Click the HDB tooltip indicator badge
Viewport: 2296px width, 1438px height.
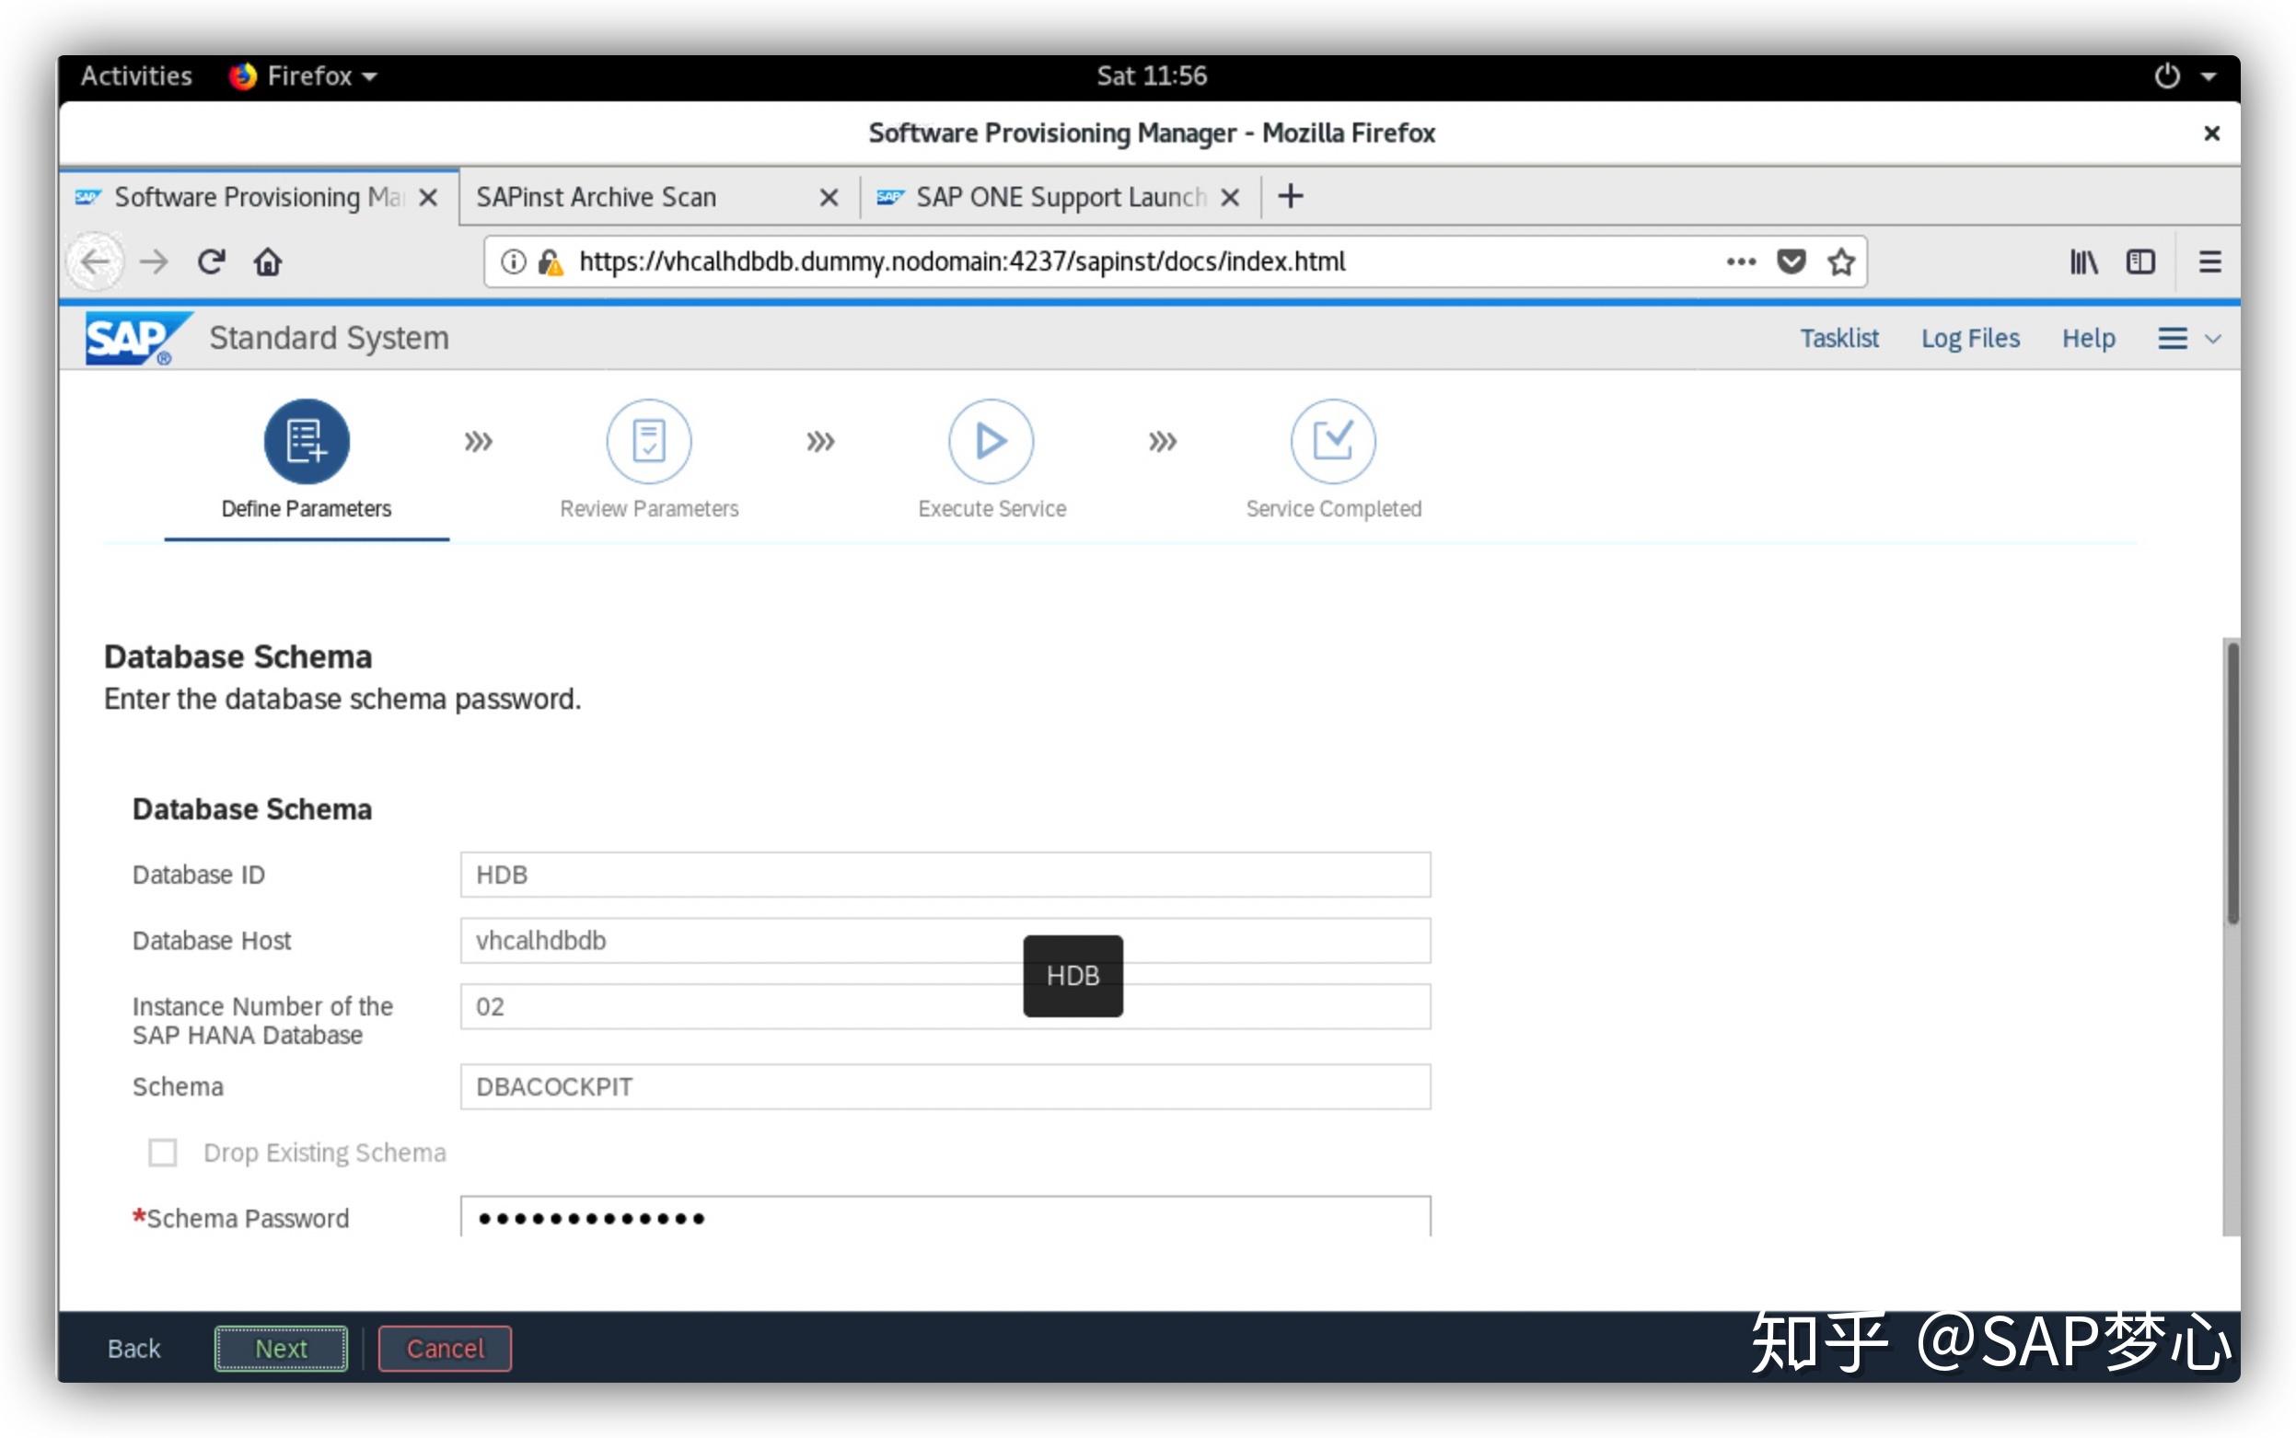click(1073, 974)
